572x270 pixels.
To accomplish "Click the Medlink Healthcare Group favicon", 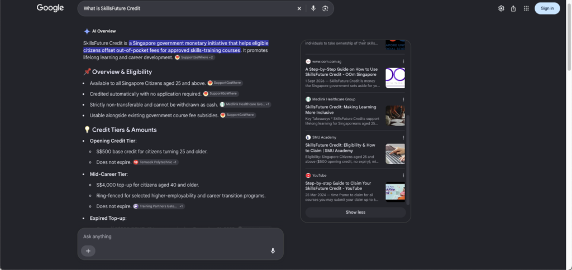I will [308, 99].
